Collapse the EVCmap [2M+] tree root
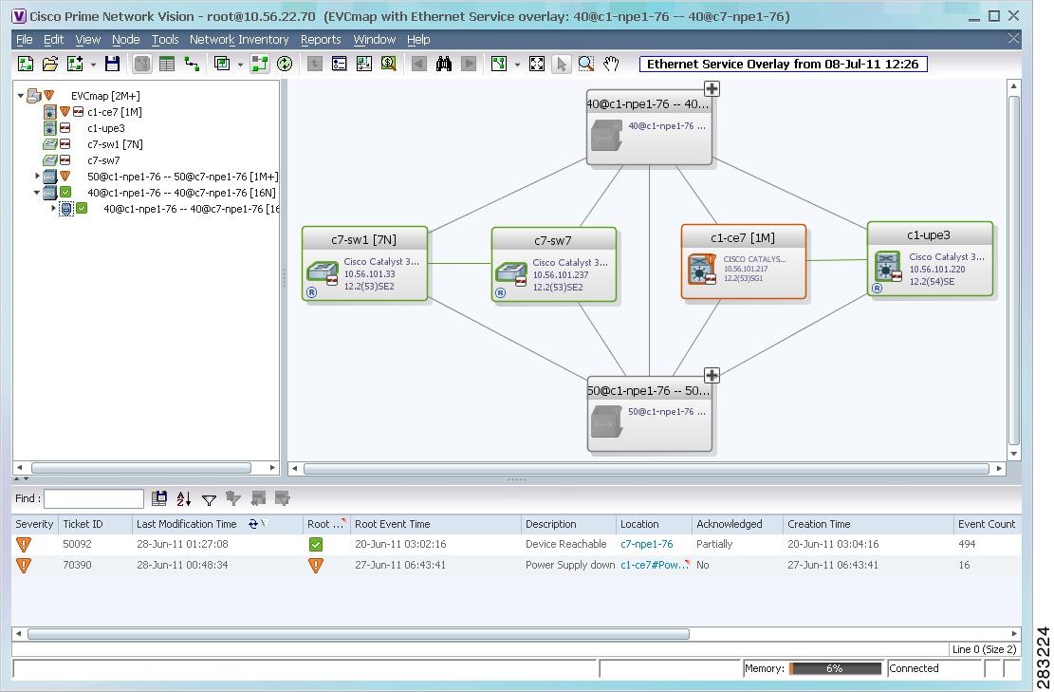This screenshot has height=692, width=1054. click(x=21, y=96)
